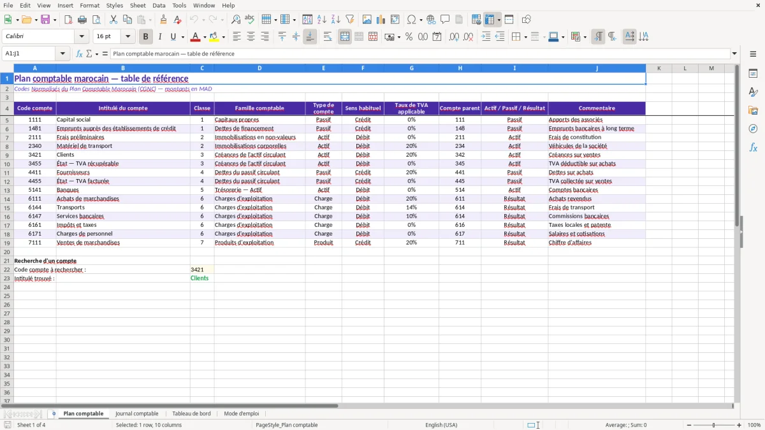Select column D header

click(x=259, y=68)
